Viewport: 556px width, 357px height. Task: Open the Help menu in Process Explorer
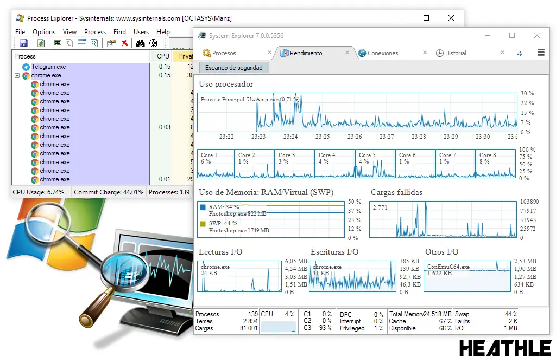[163, 32]
